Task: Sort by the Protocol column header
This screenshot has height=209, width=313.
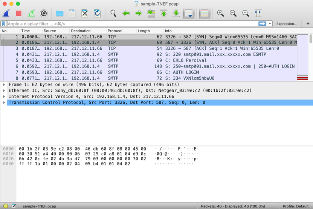Action: tap(121, 31)
